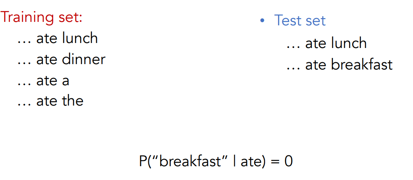Click the letter P starting the formula
The image size is (413, 180).
pyautogui.click(x=143, y=161)
